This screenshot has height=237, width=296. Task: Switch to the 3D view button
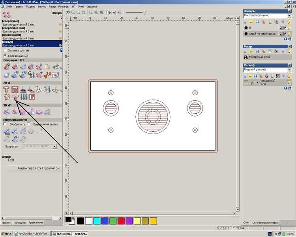click(x=67, y=12)
